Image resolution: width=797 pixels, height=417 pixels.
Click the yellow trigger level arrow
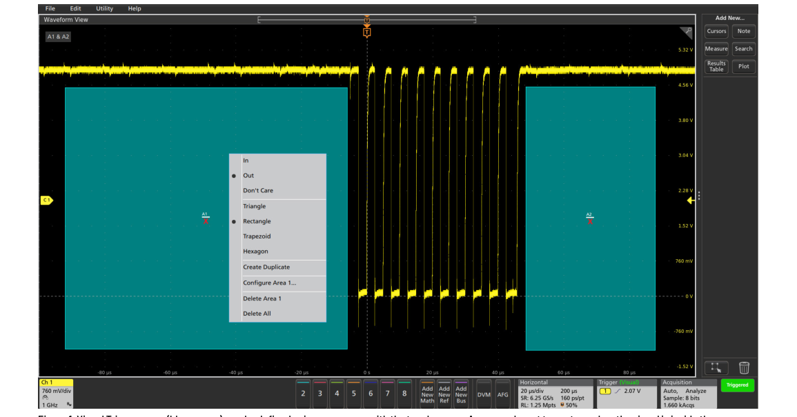(x=690, y=201)
